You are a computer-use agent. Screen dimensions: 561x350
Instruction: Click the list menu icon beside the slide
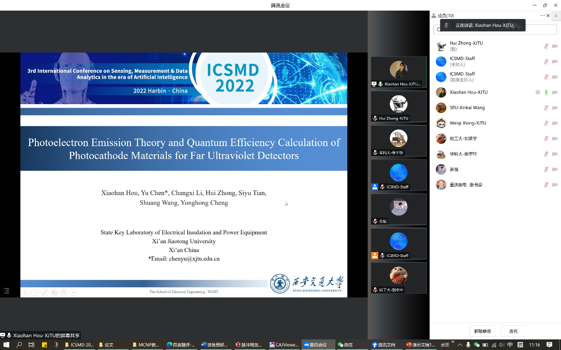point(6,291)
